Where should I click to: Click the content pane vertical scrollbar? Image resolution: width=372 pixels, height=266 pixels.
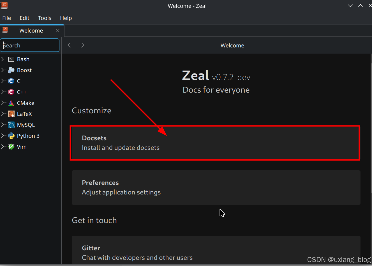(371, 128)
